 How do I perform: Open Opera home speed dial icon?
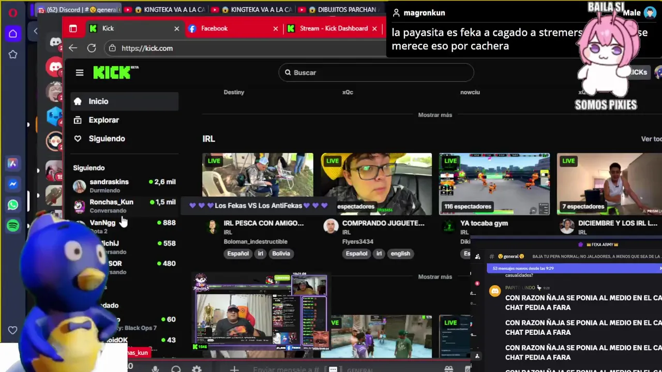pos(13,34)
